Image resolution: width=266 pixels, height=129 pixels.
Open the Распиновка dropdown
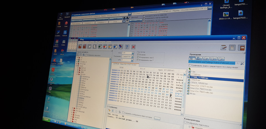click(132, 56)
